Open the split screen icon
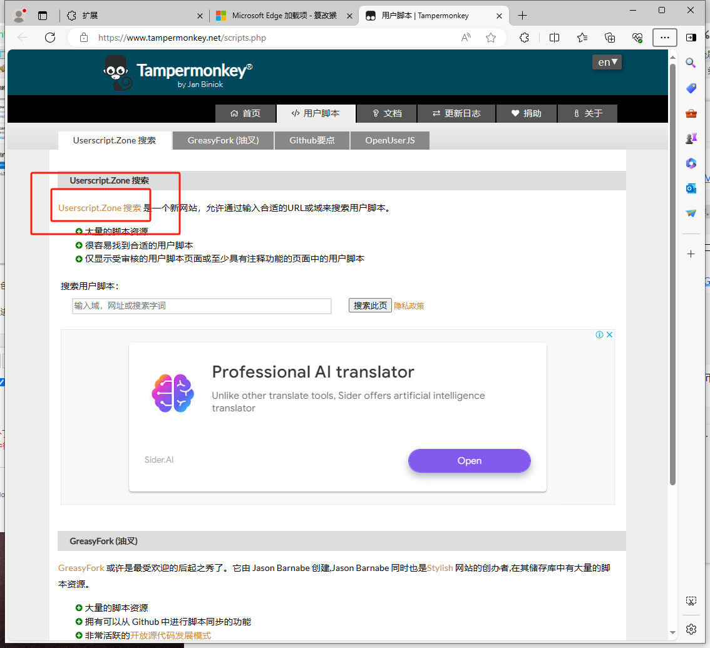The width and height of the screenshot is (710, 648). (554, 38)
